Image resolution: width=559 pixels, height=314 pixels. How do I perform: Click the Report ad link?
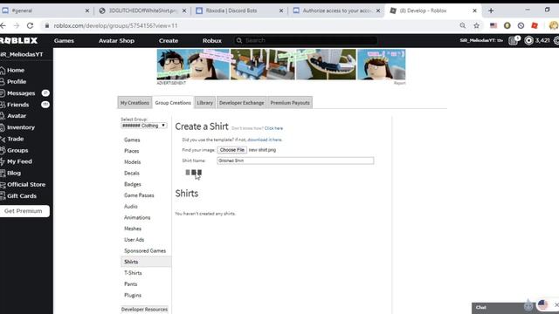[400, 83]
